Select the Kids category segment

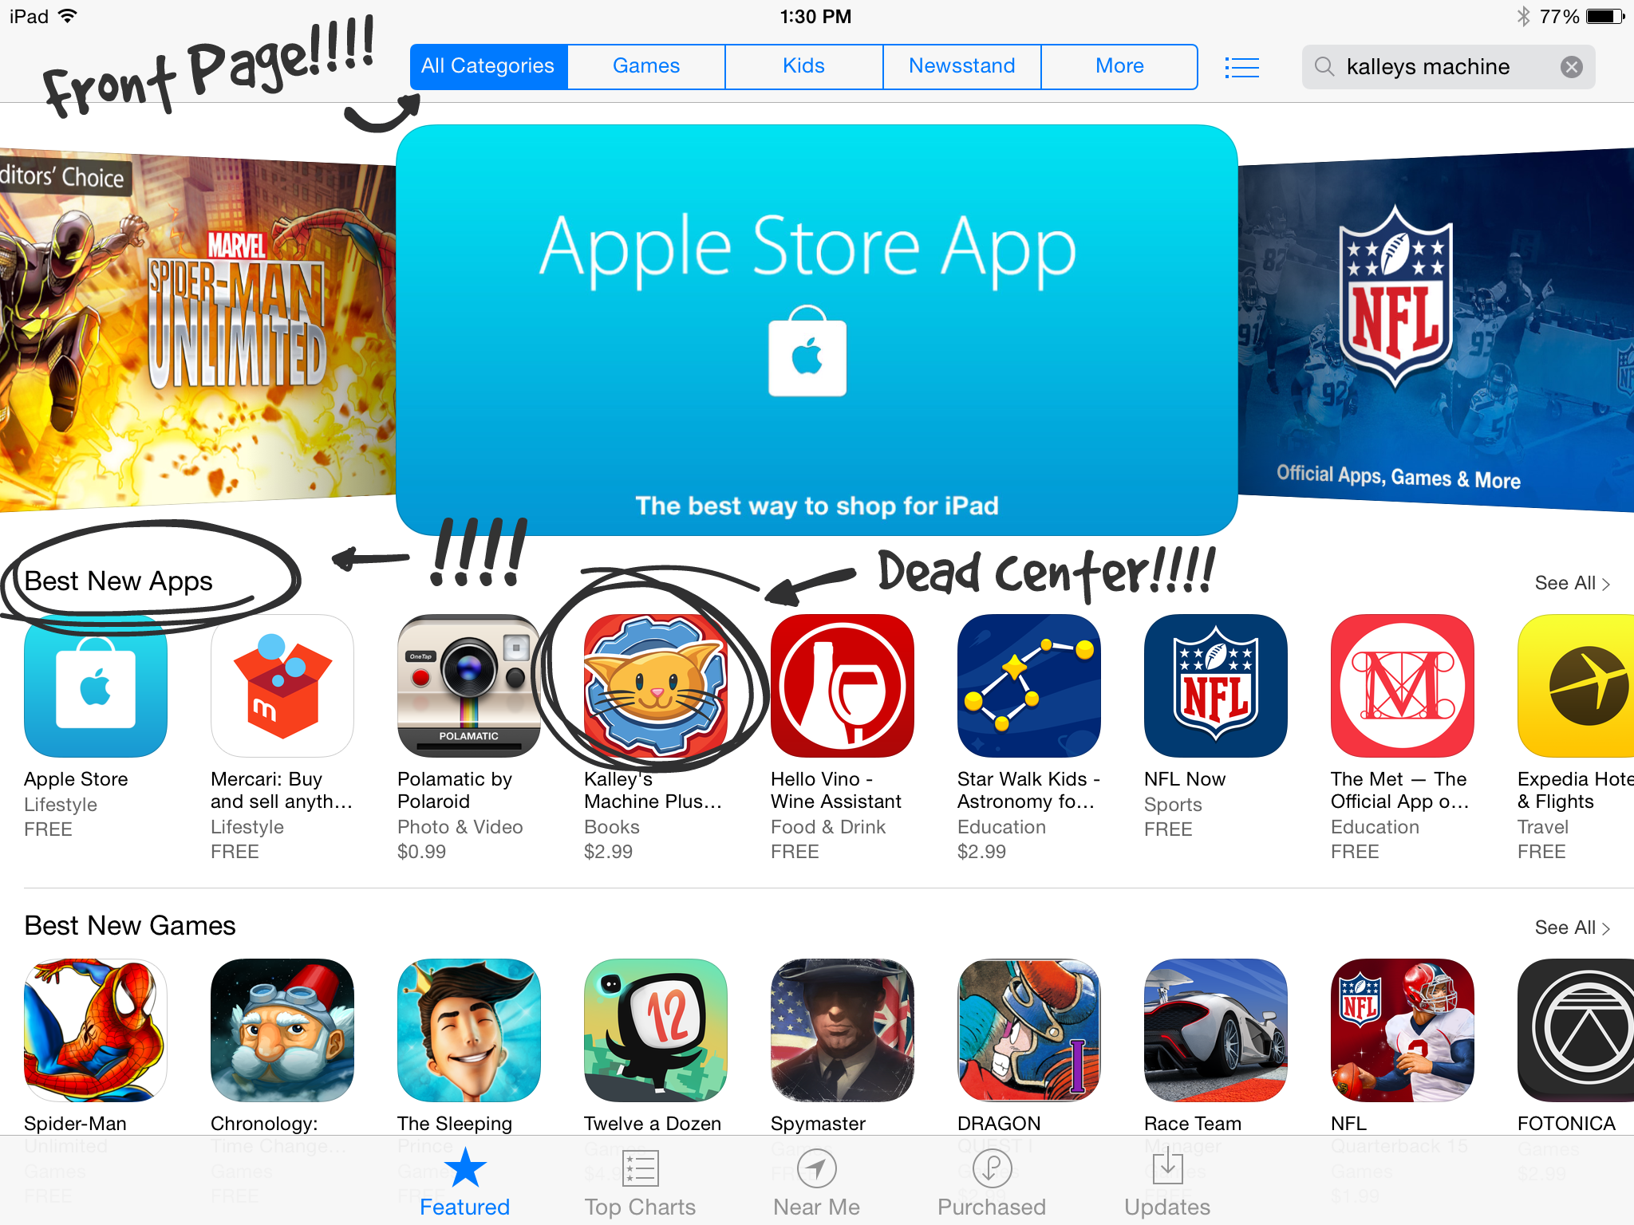point(803,66)
